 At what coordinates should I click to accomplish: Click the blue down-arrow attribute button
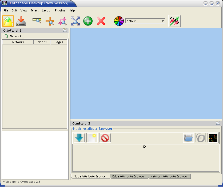point(79,138)
